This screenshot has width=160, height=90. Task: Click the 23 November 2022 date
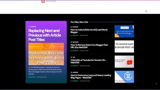coord(85,66)
